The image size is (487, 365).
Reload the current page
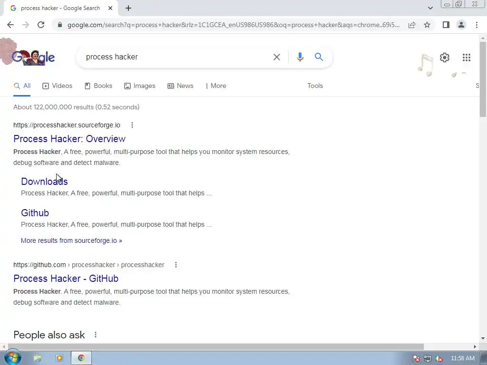[x=41, y=25]
